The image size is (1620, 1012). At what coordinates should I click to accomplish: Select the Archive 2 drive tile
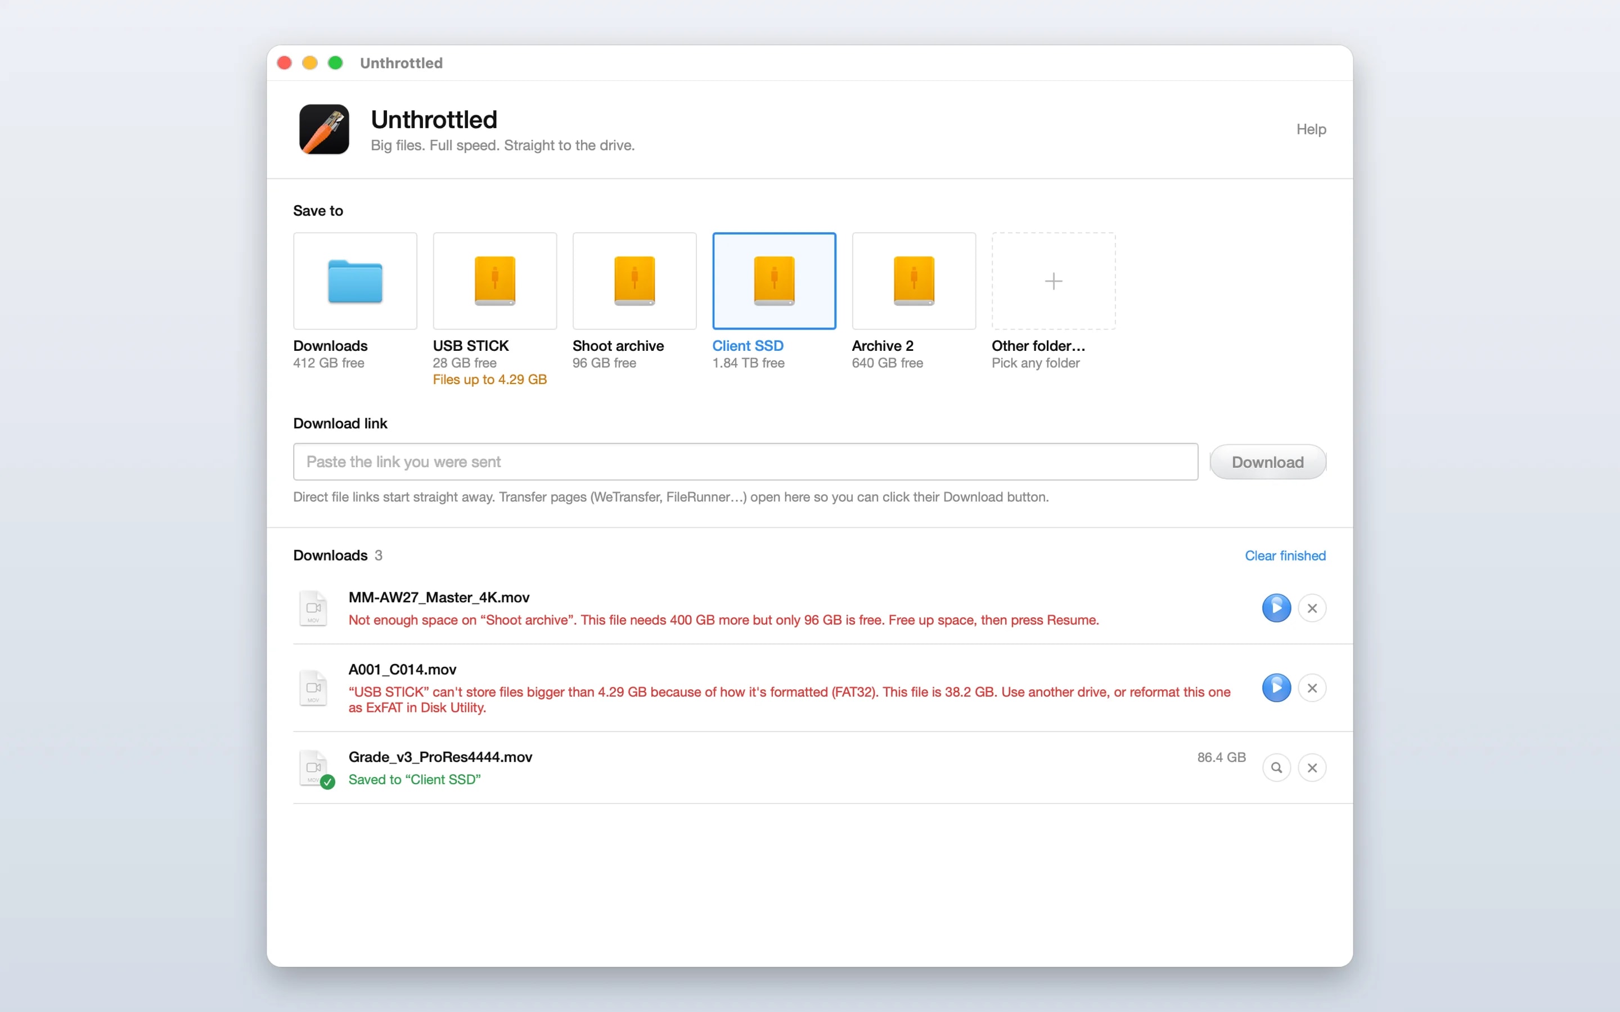coord(913,281)
